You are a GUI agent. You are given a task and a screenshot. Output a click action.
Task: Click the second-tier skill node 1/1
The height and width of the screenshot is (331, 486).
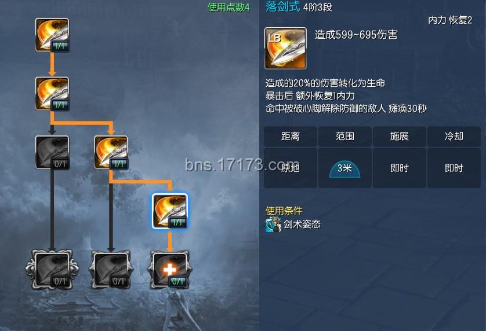click(x=52, y=94)
